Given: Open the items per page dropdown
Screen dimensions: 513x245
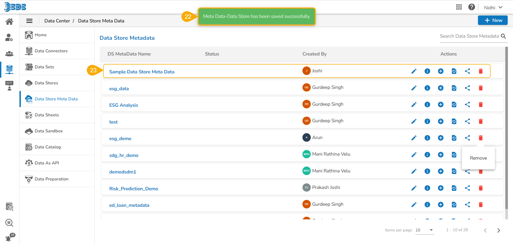Looking at the screenshot, I should click(x=425, y=230).
